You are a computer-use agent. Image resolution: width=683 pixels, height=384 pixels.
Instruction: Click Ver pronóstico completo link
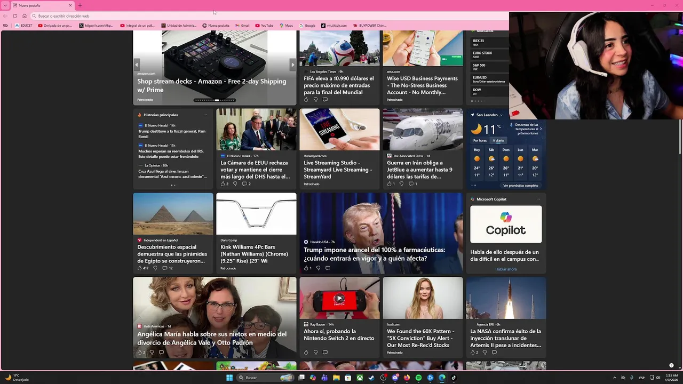pos(520,186)
